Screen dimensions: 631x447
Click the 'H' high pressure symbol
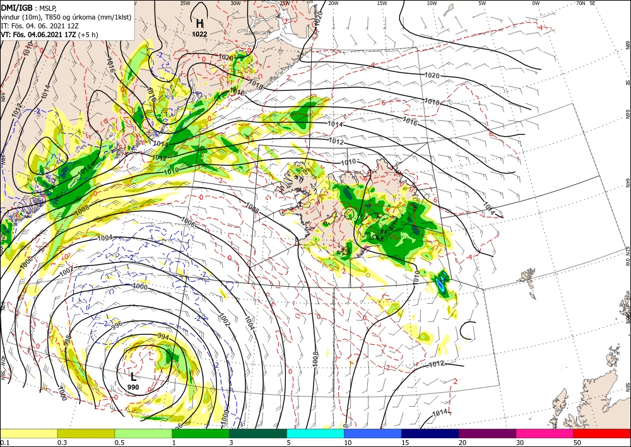tap(199, 24)
